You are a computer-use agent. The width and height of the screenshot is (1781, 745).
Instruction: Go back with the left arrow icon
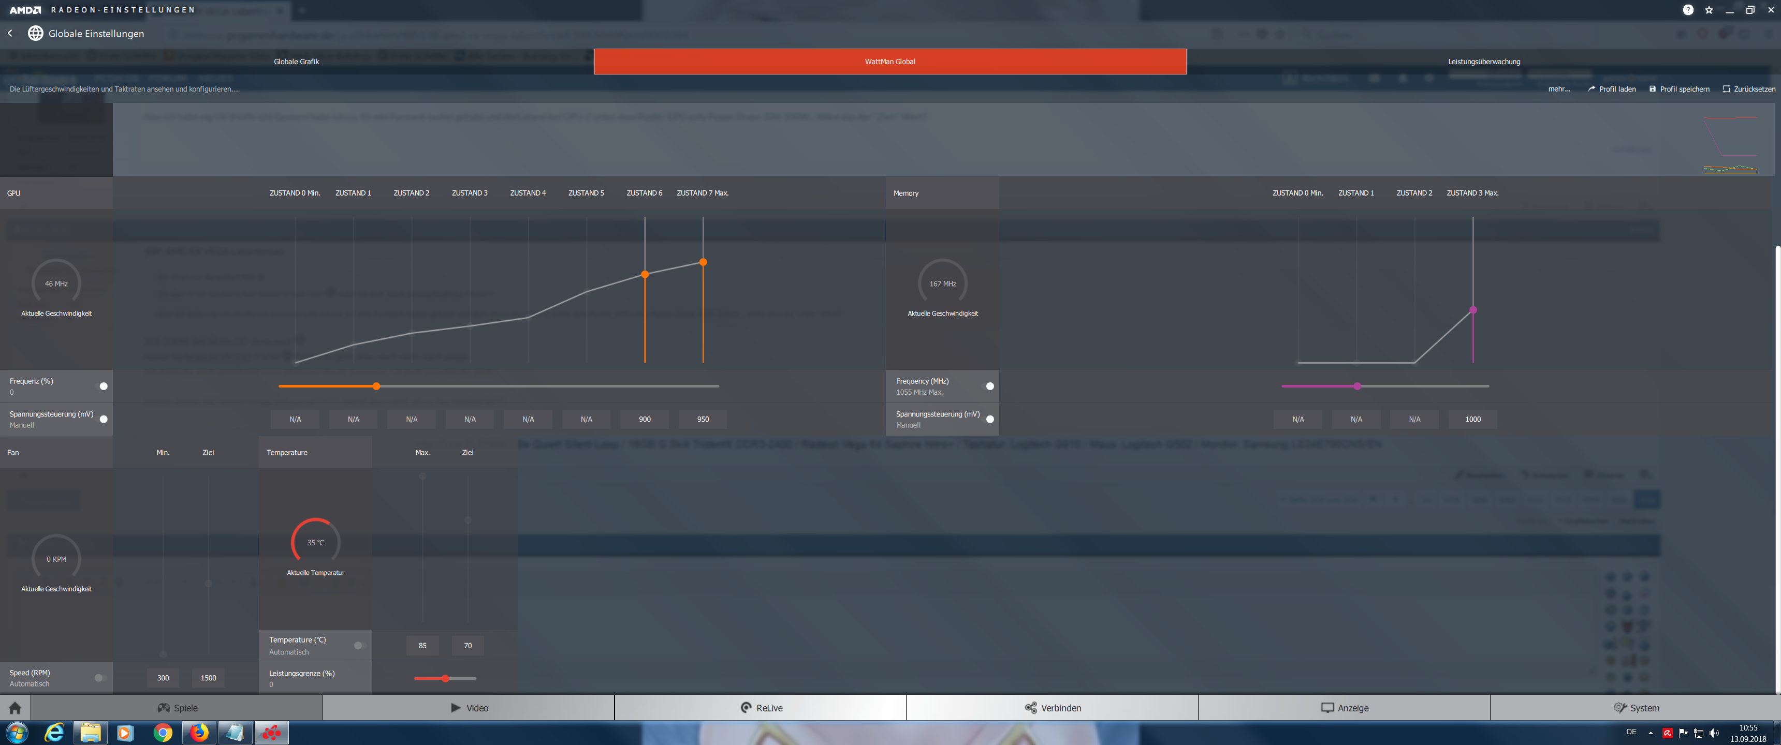pos(10,33)
